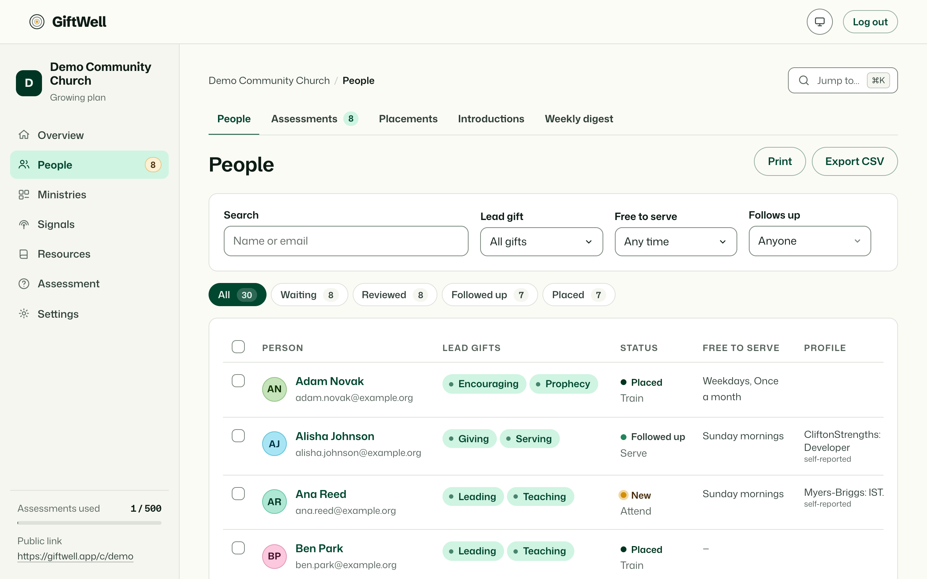
Task: Open the giftwell.app/c/demo public link
Action: [75, 556]
